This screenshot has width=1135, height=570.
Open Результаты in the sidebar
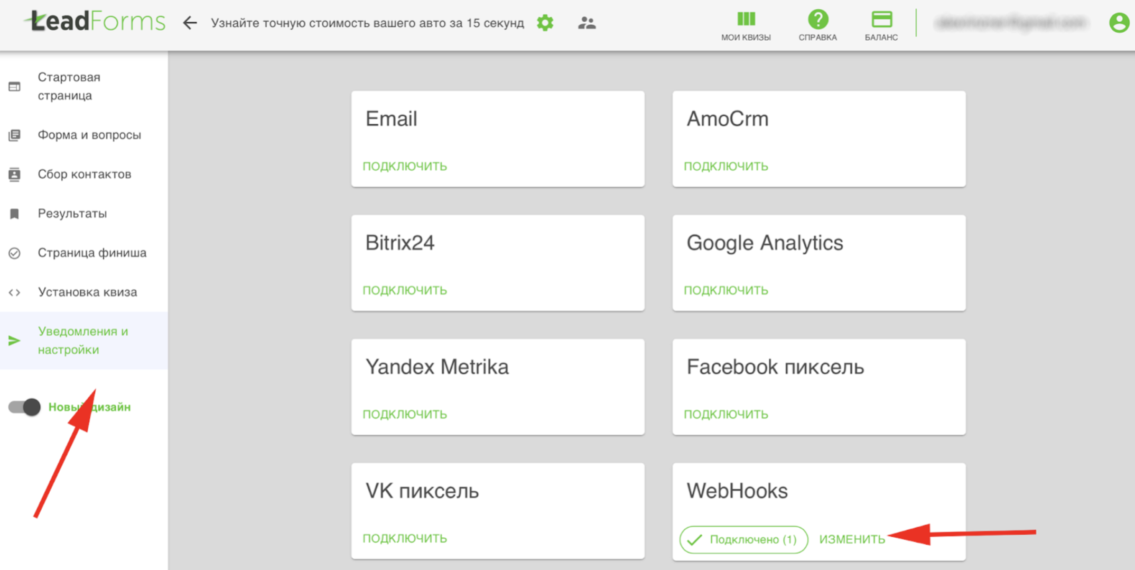pos(72,214)
